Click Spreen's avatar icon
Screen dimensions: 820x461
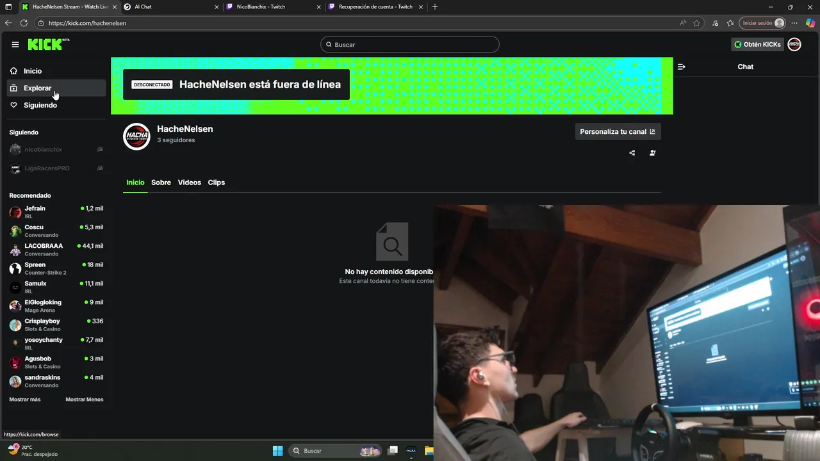click(x=15, y=269)
